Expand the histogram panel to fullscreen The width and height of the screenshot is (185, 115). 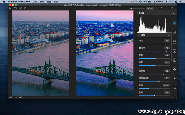[174, 13]
